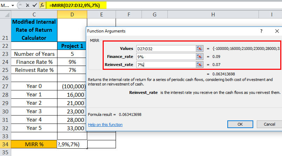The image size is (282, 156).
Task: Select column H header
Action: coord(213,15)
